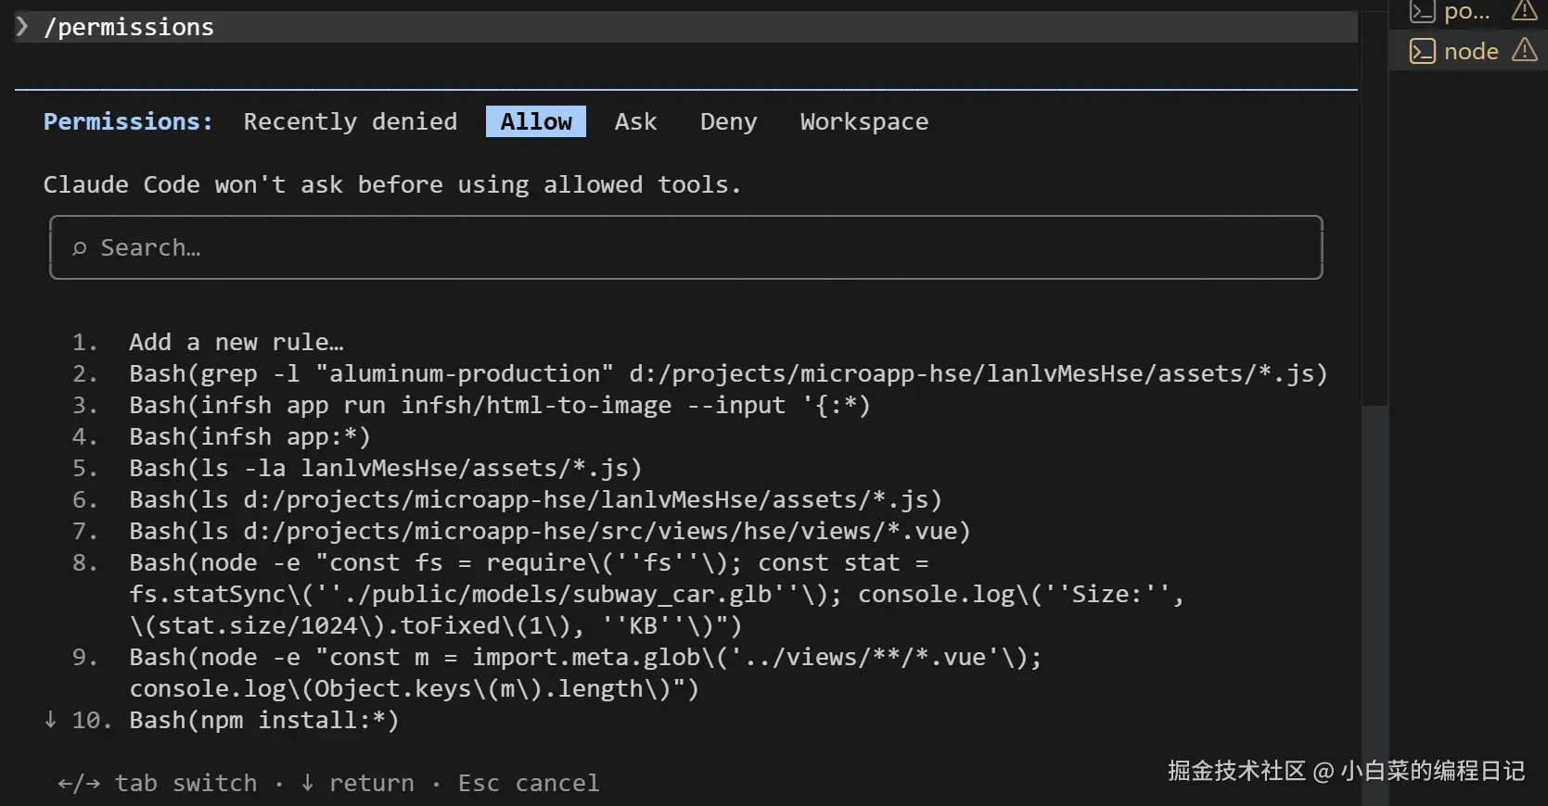Click the search magnifier icon
Image resolution: width=1548 pixels, height=806 pixels.
click(x=80, y=248)
